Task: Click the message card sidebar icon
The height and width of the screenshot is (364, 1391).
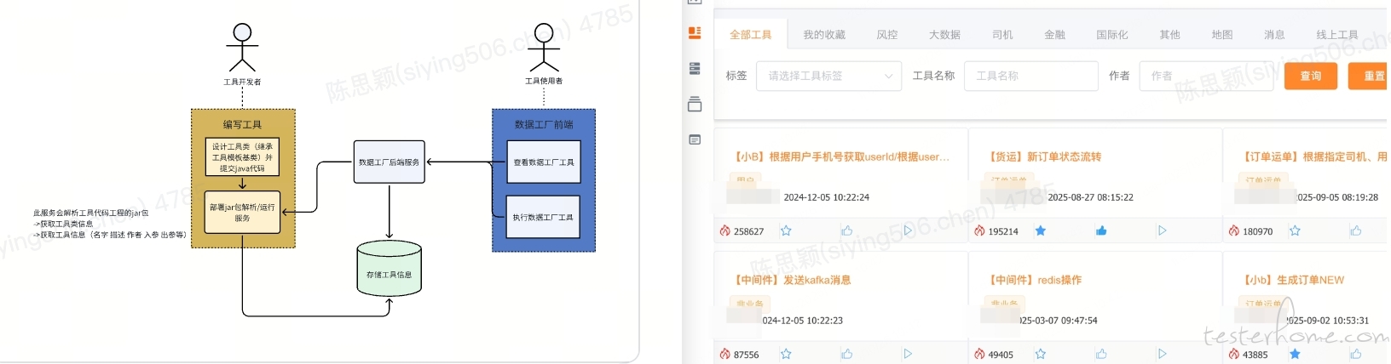Action: click(695, 139)
